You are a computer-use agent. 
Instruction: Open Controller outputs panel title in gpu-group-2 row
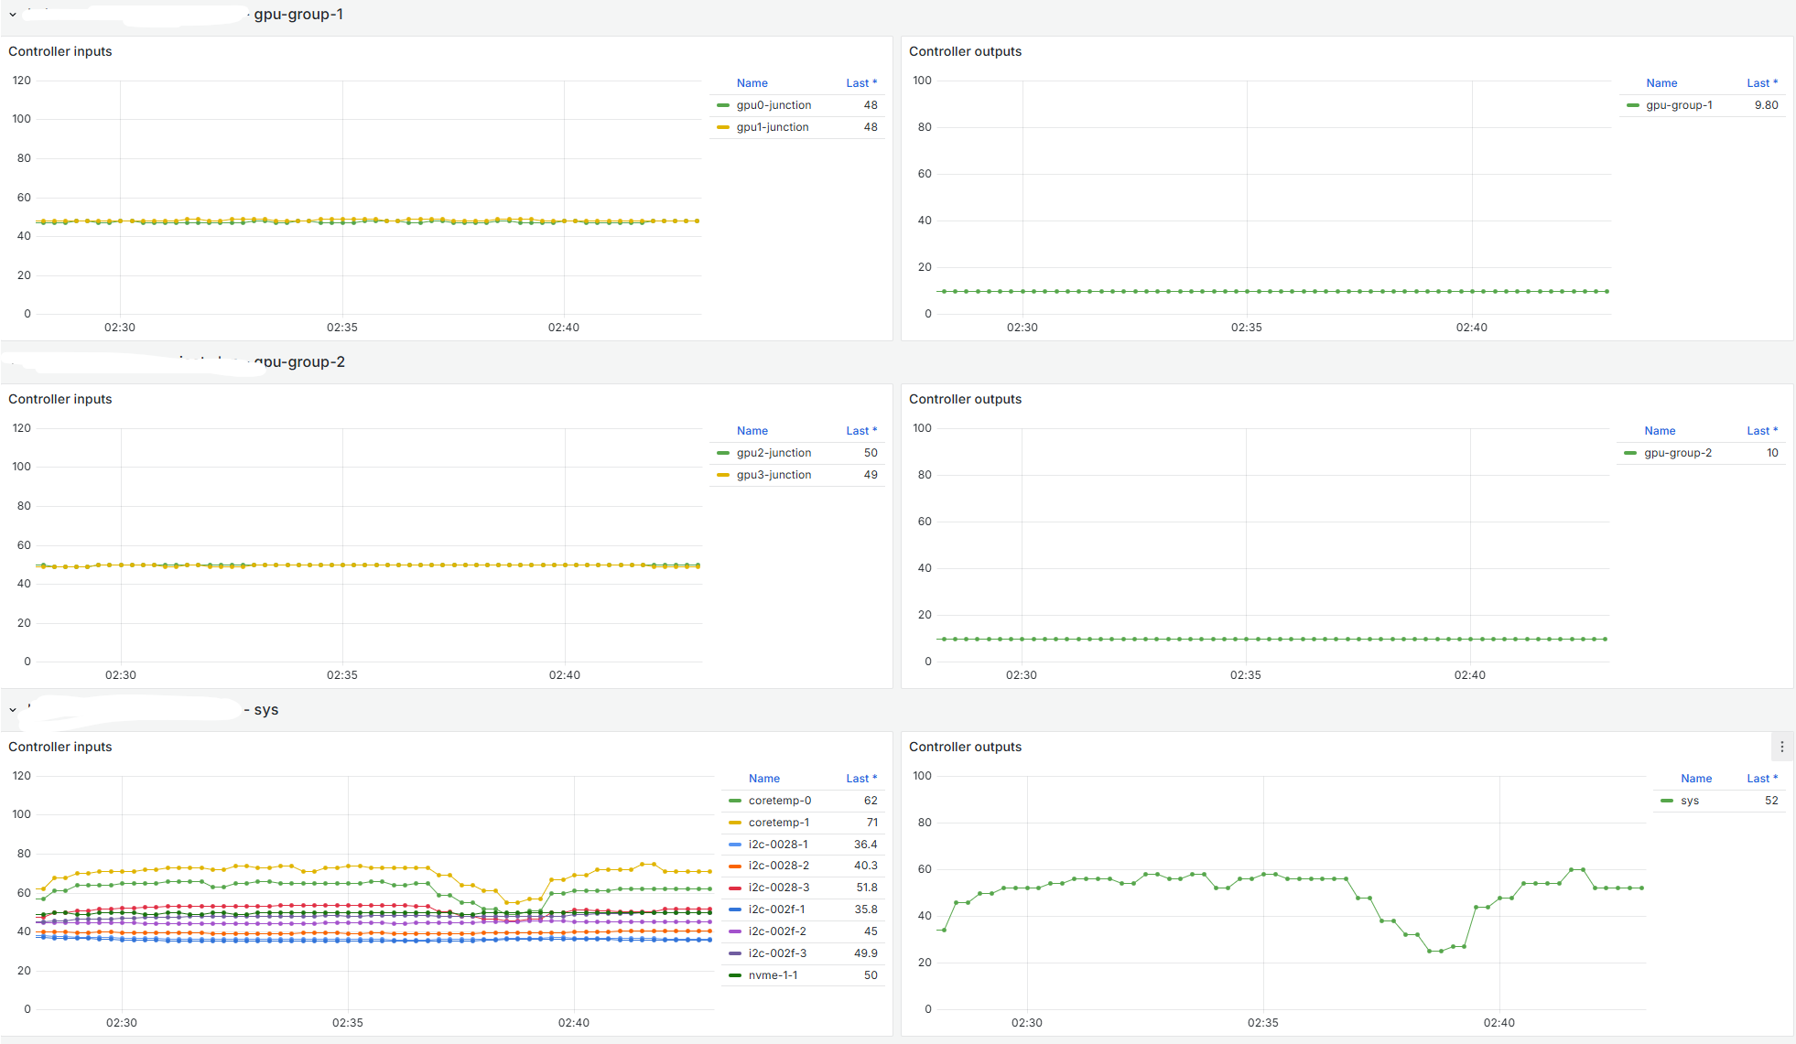965,399
